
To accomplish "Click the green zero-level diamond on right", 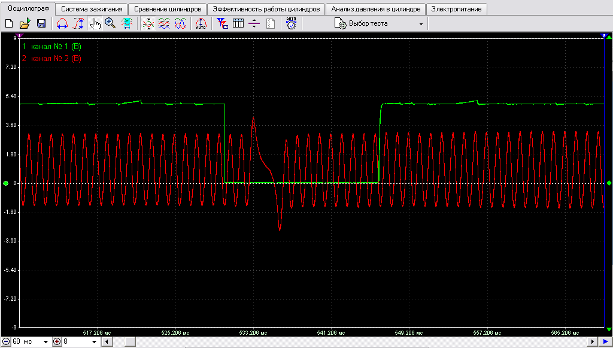I will coord(609,183).
